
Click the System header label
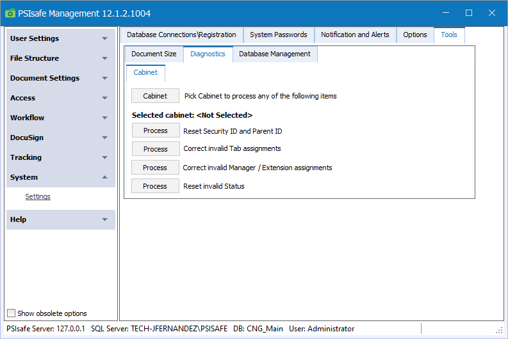pos(24,177)
